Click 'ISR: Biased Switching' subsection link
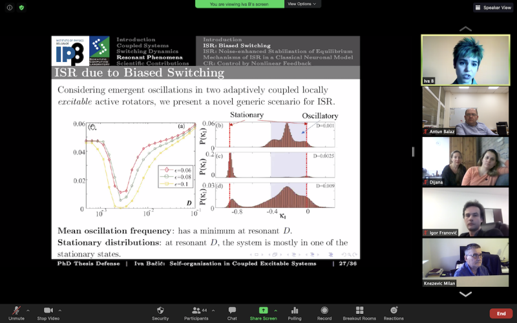The image size is (517, 323). click(237, 45)
